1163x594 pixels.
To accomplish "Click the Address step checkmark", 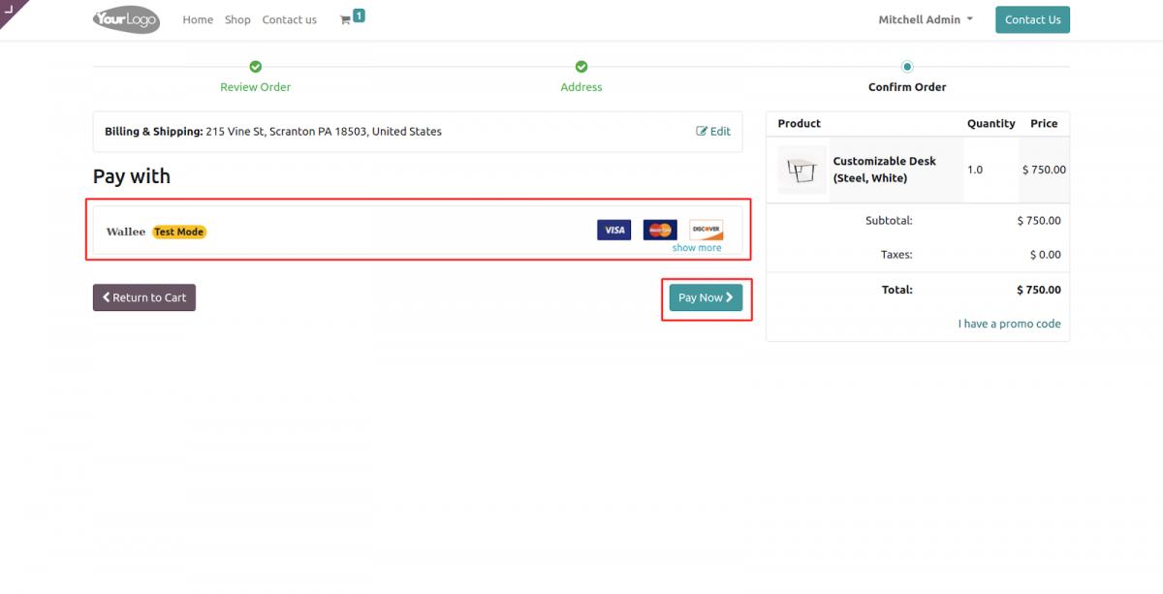I will point(581,67).
